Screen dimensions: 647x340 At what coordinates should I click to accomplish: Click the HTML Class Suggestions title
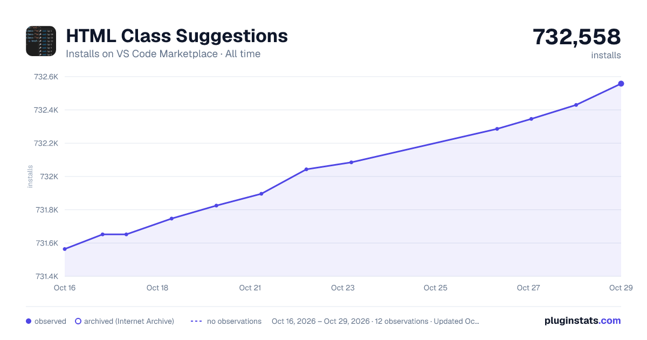[177, 36]
